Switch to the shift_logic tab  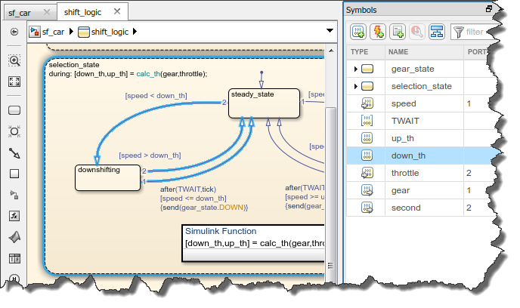[x=85, y=12]
